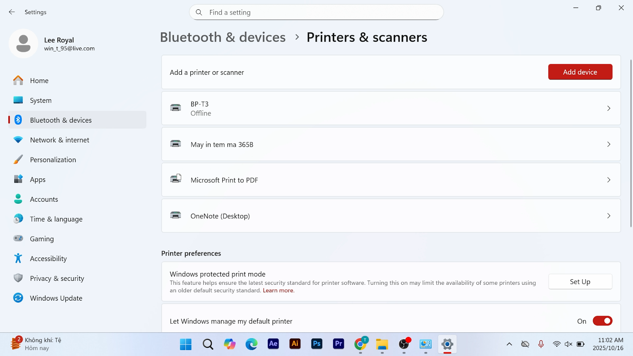The image size is (633, 356).
Task: Toggle Let Windows manage my default printer
Action: tap(602, 321)
